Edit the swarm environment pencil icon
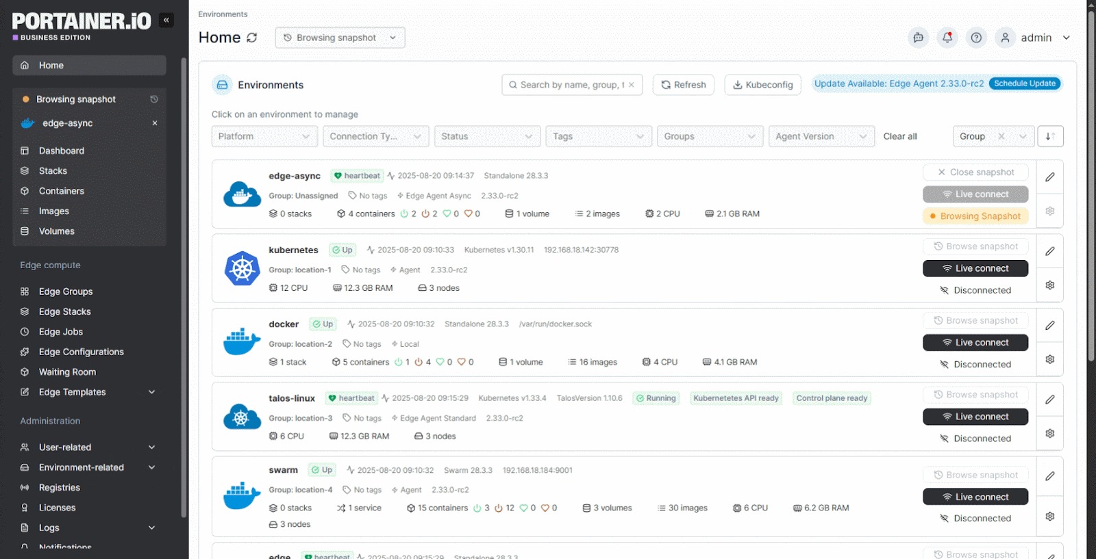Screen dimensions: 1096x559 click(x=1050, y=476)
